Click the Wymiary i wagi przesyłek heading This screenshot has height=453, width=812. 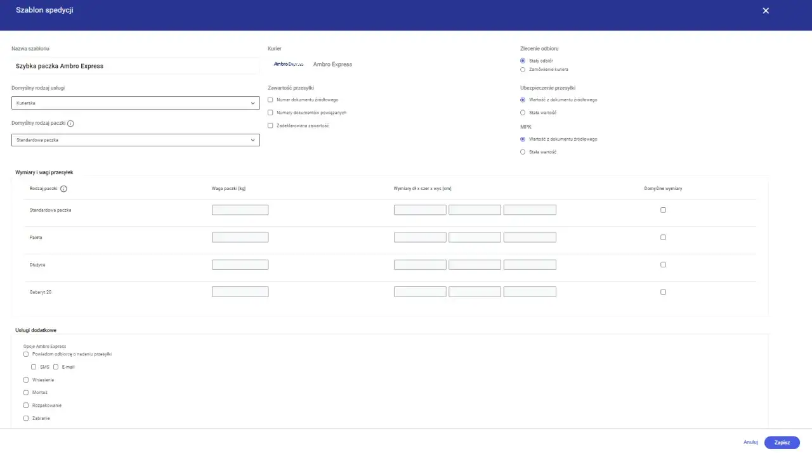44,172
